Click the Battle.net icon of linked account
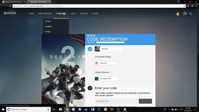 (x=97, y=79)
